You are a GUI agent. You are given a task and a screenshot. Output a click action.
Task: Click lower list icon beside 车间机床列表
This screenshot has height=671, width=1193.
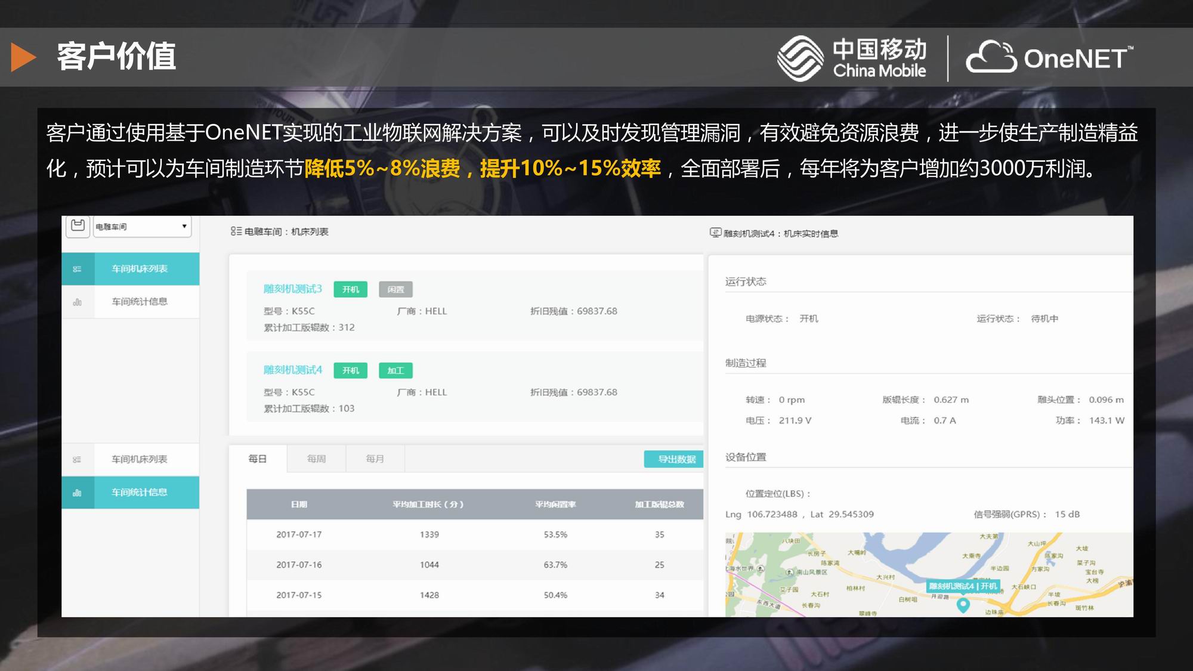click(77, 459)
